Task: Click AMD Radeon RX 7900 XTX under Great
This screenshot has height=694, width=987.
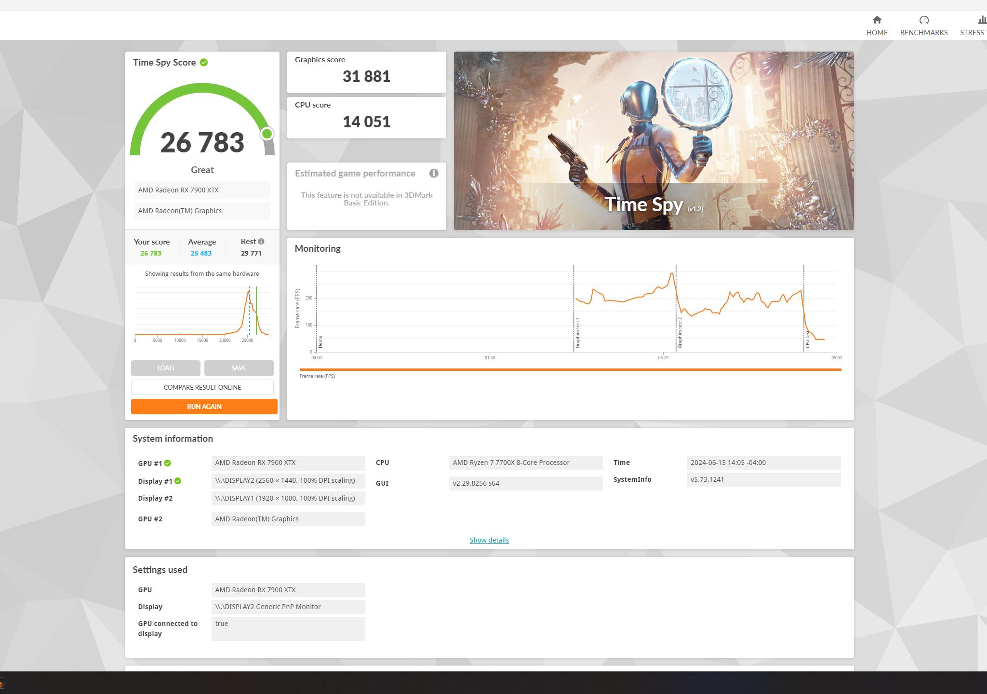Action: [202, 190]
